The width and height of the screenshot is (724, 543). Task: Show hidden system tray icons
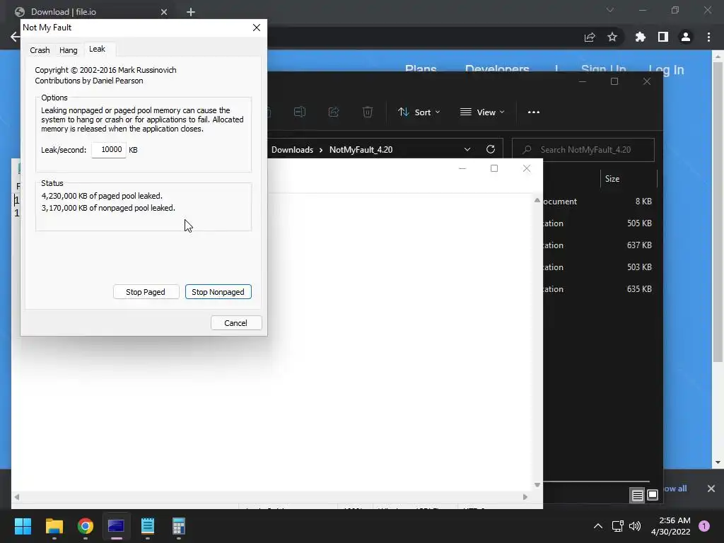click(598, 526)
